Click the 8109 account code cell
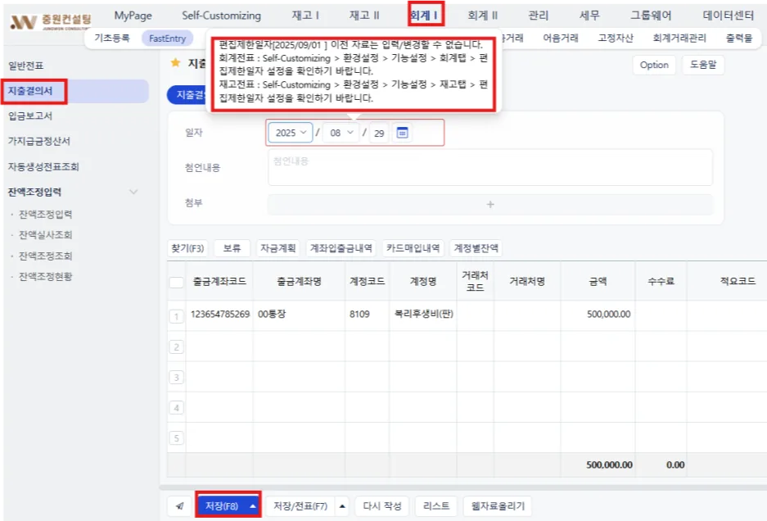Image resolution: width=767 pixels, height=521 pixels. [x=368, y=315]
